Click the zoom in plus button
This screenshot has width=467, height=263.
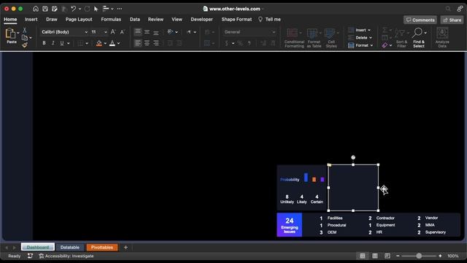click(x=440, y=256)
